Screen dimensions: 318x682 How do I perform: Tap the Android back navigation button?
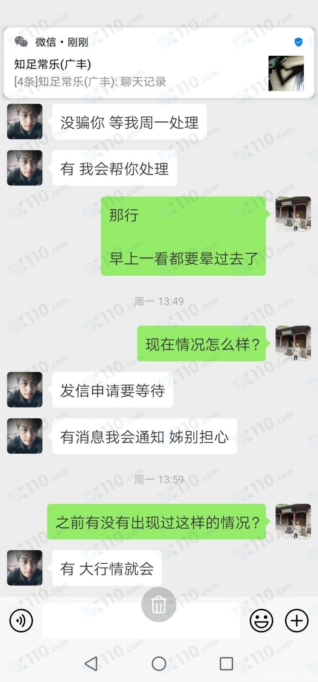click(x=91, y=664)
